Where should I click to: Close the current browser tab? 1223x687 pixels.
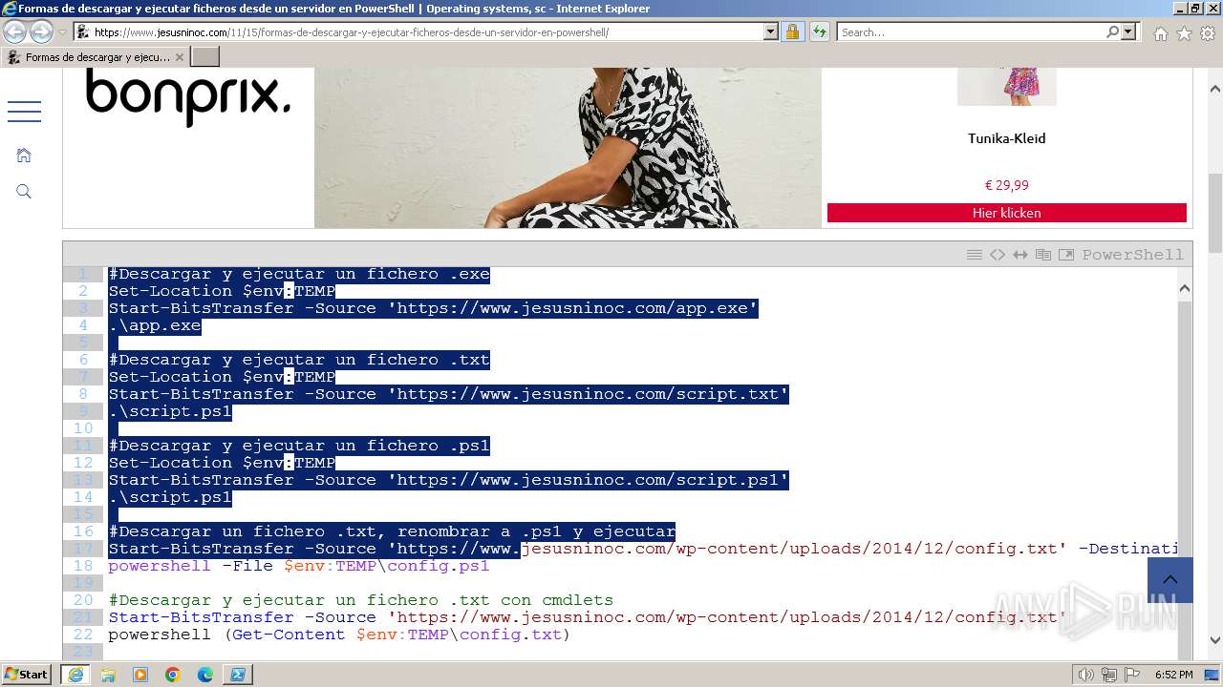[179, 57]
